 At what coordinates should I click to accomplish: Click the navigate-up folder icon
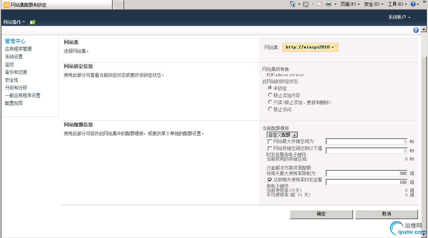coord(32,22)
